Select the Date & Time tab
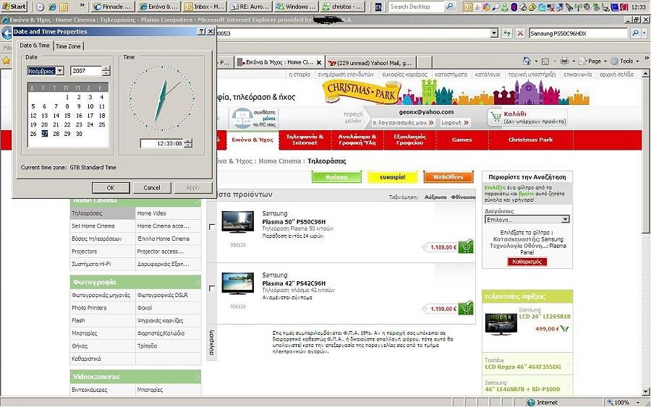 click(35, 46)
